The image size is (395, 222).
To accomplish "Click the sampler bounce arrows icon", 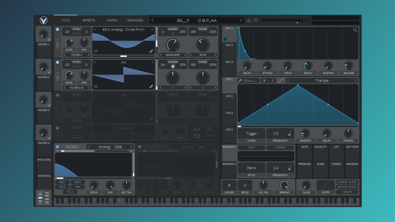I will (209, 136).
